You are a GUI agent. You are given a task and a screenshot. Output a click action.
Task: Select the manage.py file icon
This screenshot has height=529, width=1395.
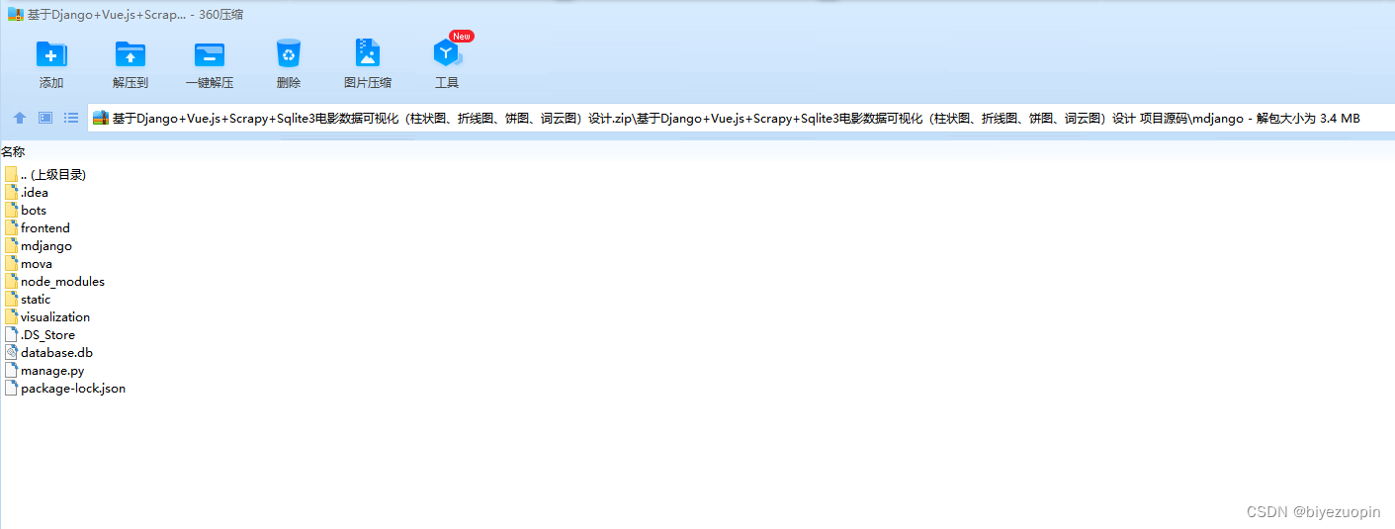[x=12, y=370]
